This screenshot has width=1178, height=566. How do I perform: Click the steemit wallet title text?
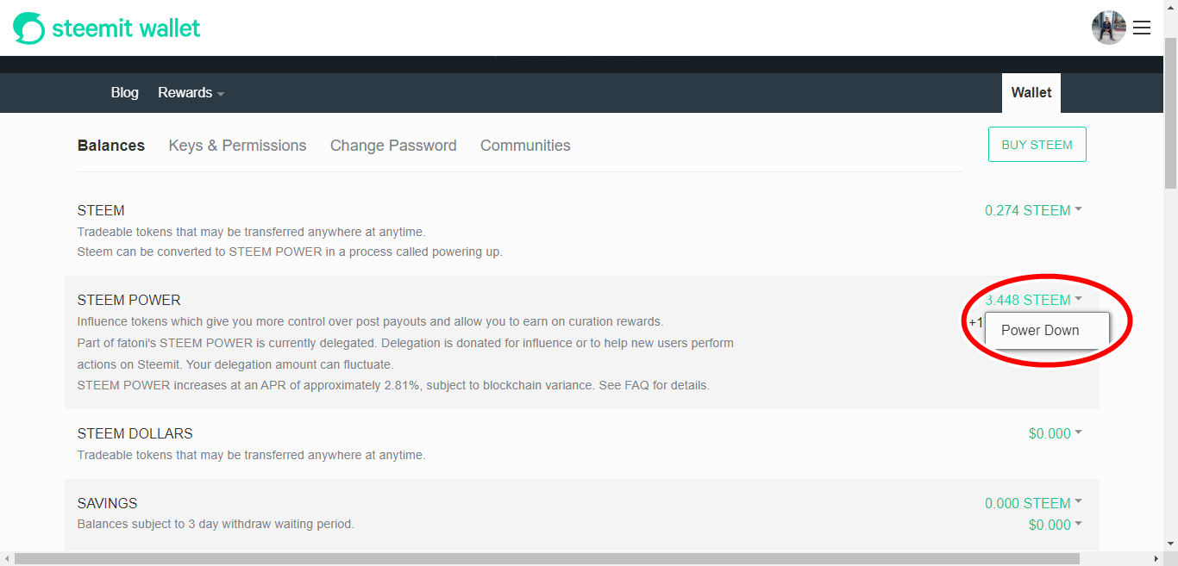tap(126, 28)
